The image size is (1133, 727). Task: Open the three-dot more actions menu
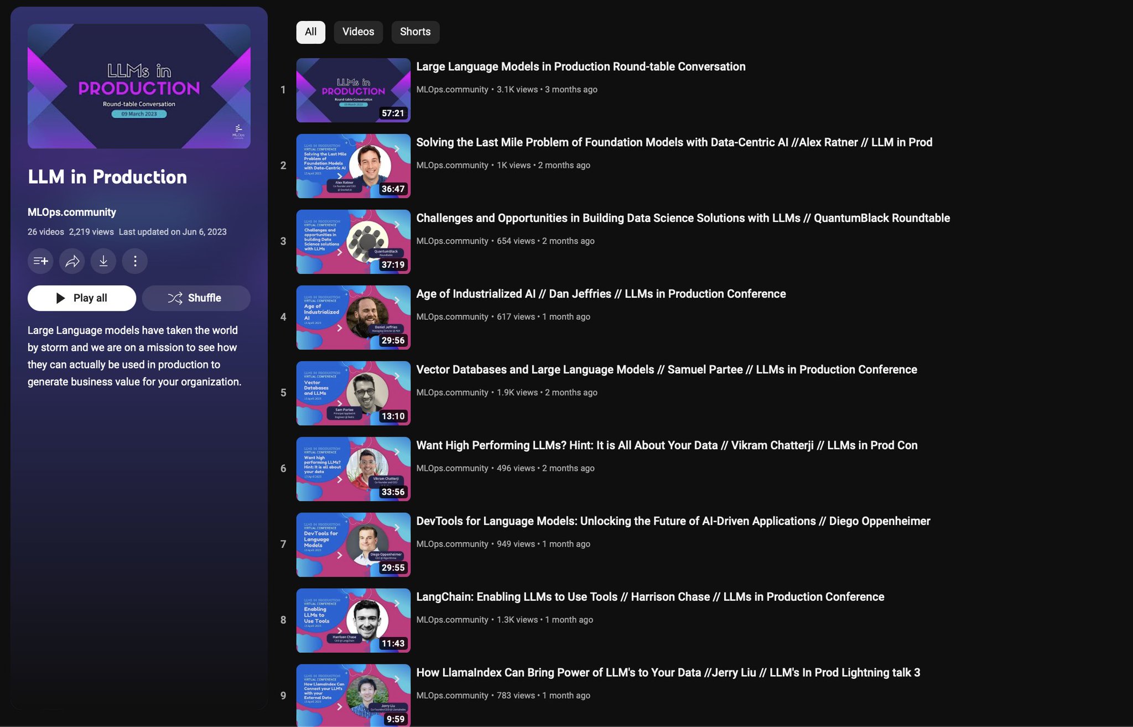pyautogui.click(x=135, y=261)
